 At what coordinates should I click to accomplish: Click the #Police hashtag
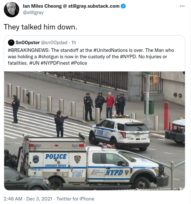pyautogui.click(x=79, y=63)
